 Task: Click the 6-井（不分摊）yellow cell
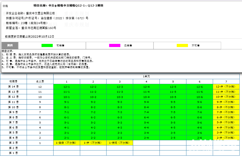pyautogui.click(x=226, y=117)
